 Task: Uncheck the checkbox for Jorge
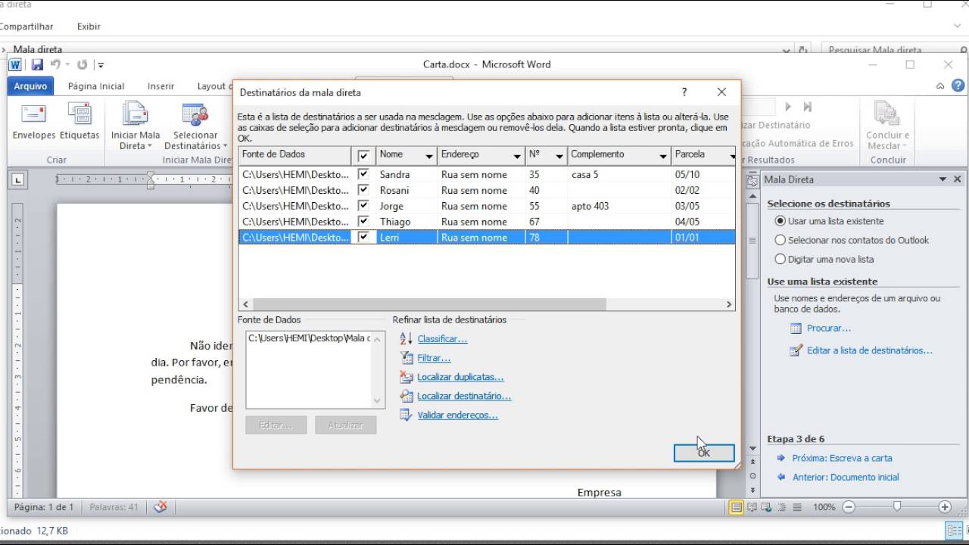tap(363, 206)
